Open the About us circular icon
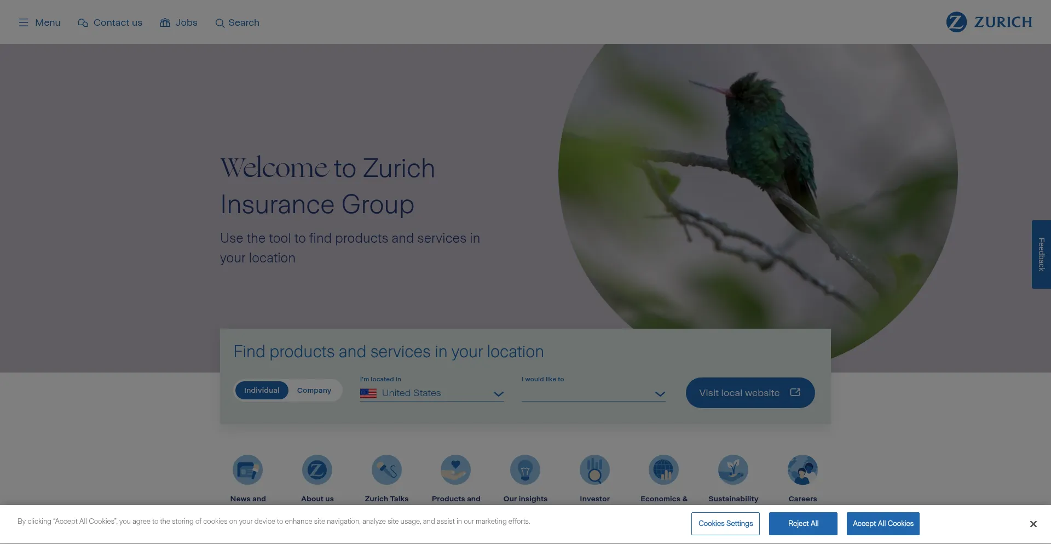Image resolution: width=1051 pixels, height=544 pixels. tap(317, 470)
